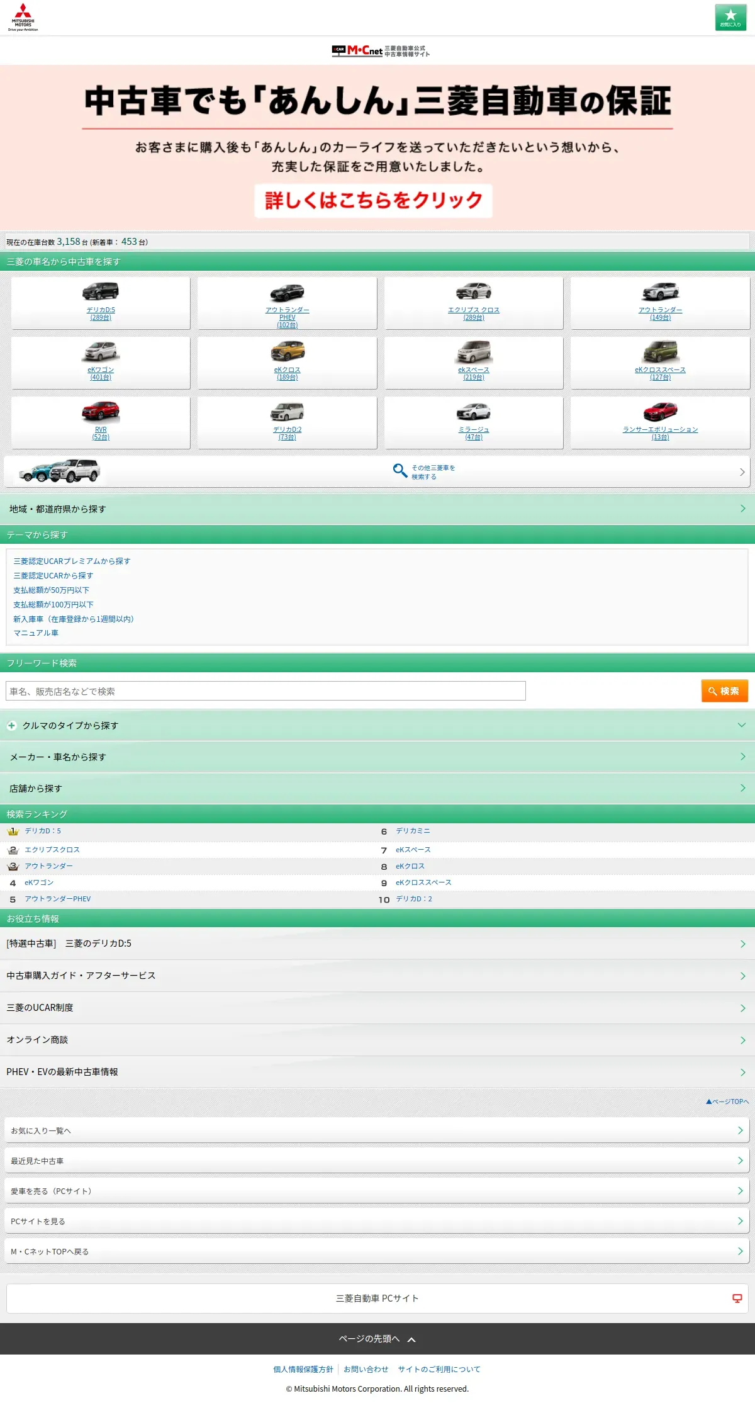Click ページの先頭へ footer bar

[x=377, y=1339]
